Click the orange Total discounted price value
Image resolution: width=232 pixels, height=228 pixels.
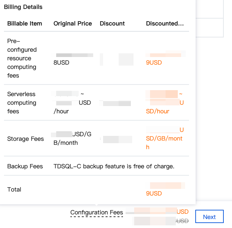(154, 193)
